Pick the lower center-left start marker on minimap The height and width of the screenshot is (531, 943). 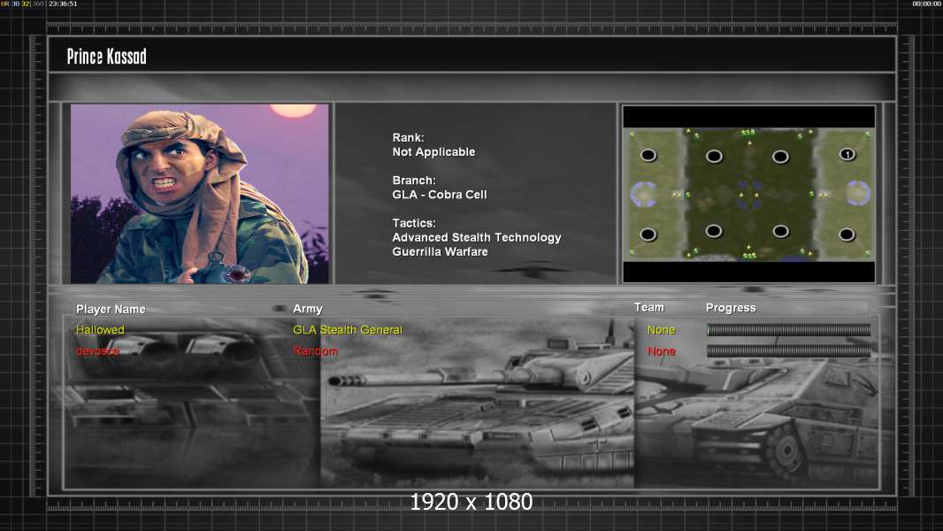pyautogui.click(x=714, y=231)
